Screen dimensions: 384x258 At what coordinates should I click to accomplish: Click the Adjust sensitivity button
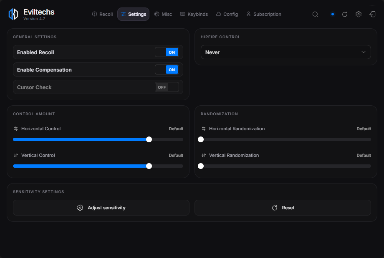(101, 208)
